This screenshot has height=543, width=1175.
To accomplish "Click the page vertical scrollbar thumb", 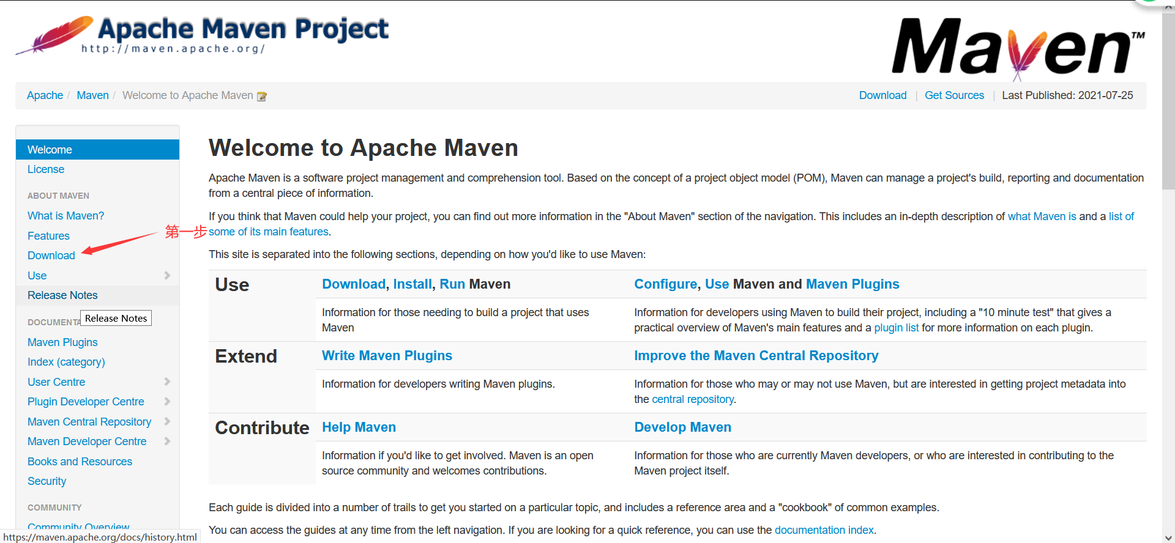I will (x=1168, y=101).
